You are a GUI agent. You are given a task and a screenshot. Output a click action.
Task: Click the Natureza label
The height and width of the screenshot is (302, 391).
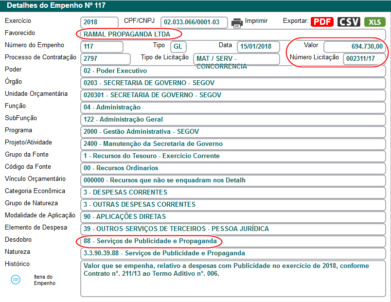point(18,252)
